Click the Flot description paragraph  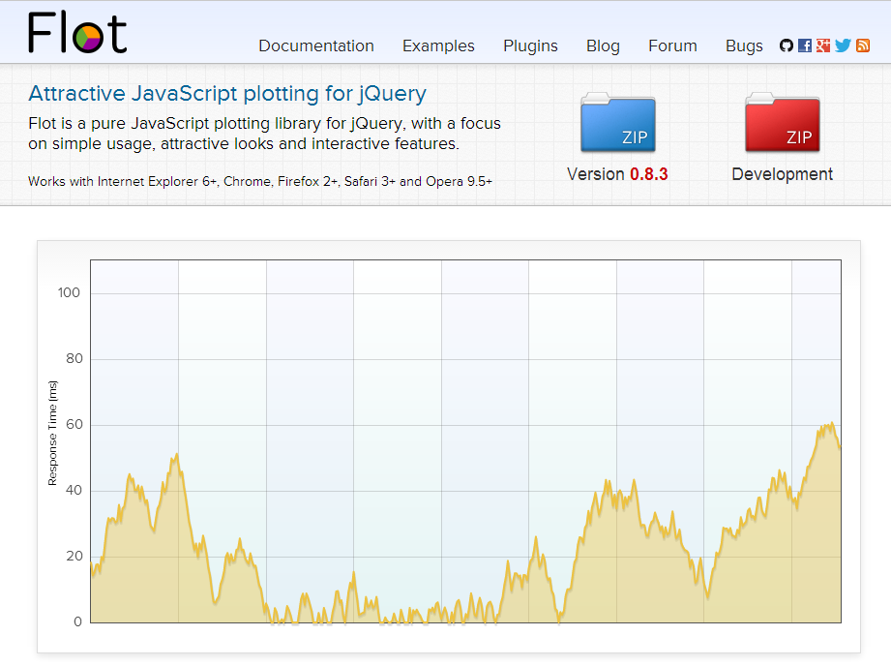[x=265, y=134]
